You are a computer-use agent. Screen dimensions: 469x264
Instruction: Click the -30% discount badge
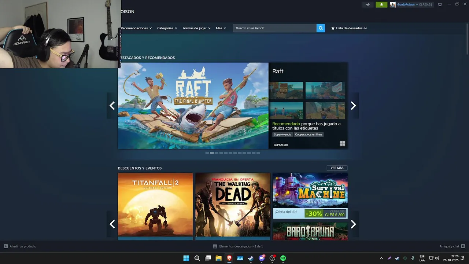pos(314,213)
